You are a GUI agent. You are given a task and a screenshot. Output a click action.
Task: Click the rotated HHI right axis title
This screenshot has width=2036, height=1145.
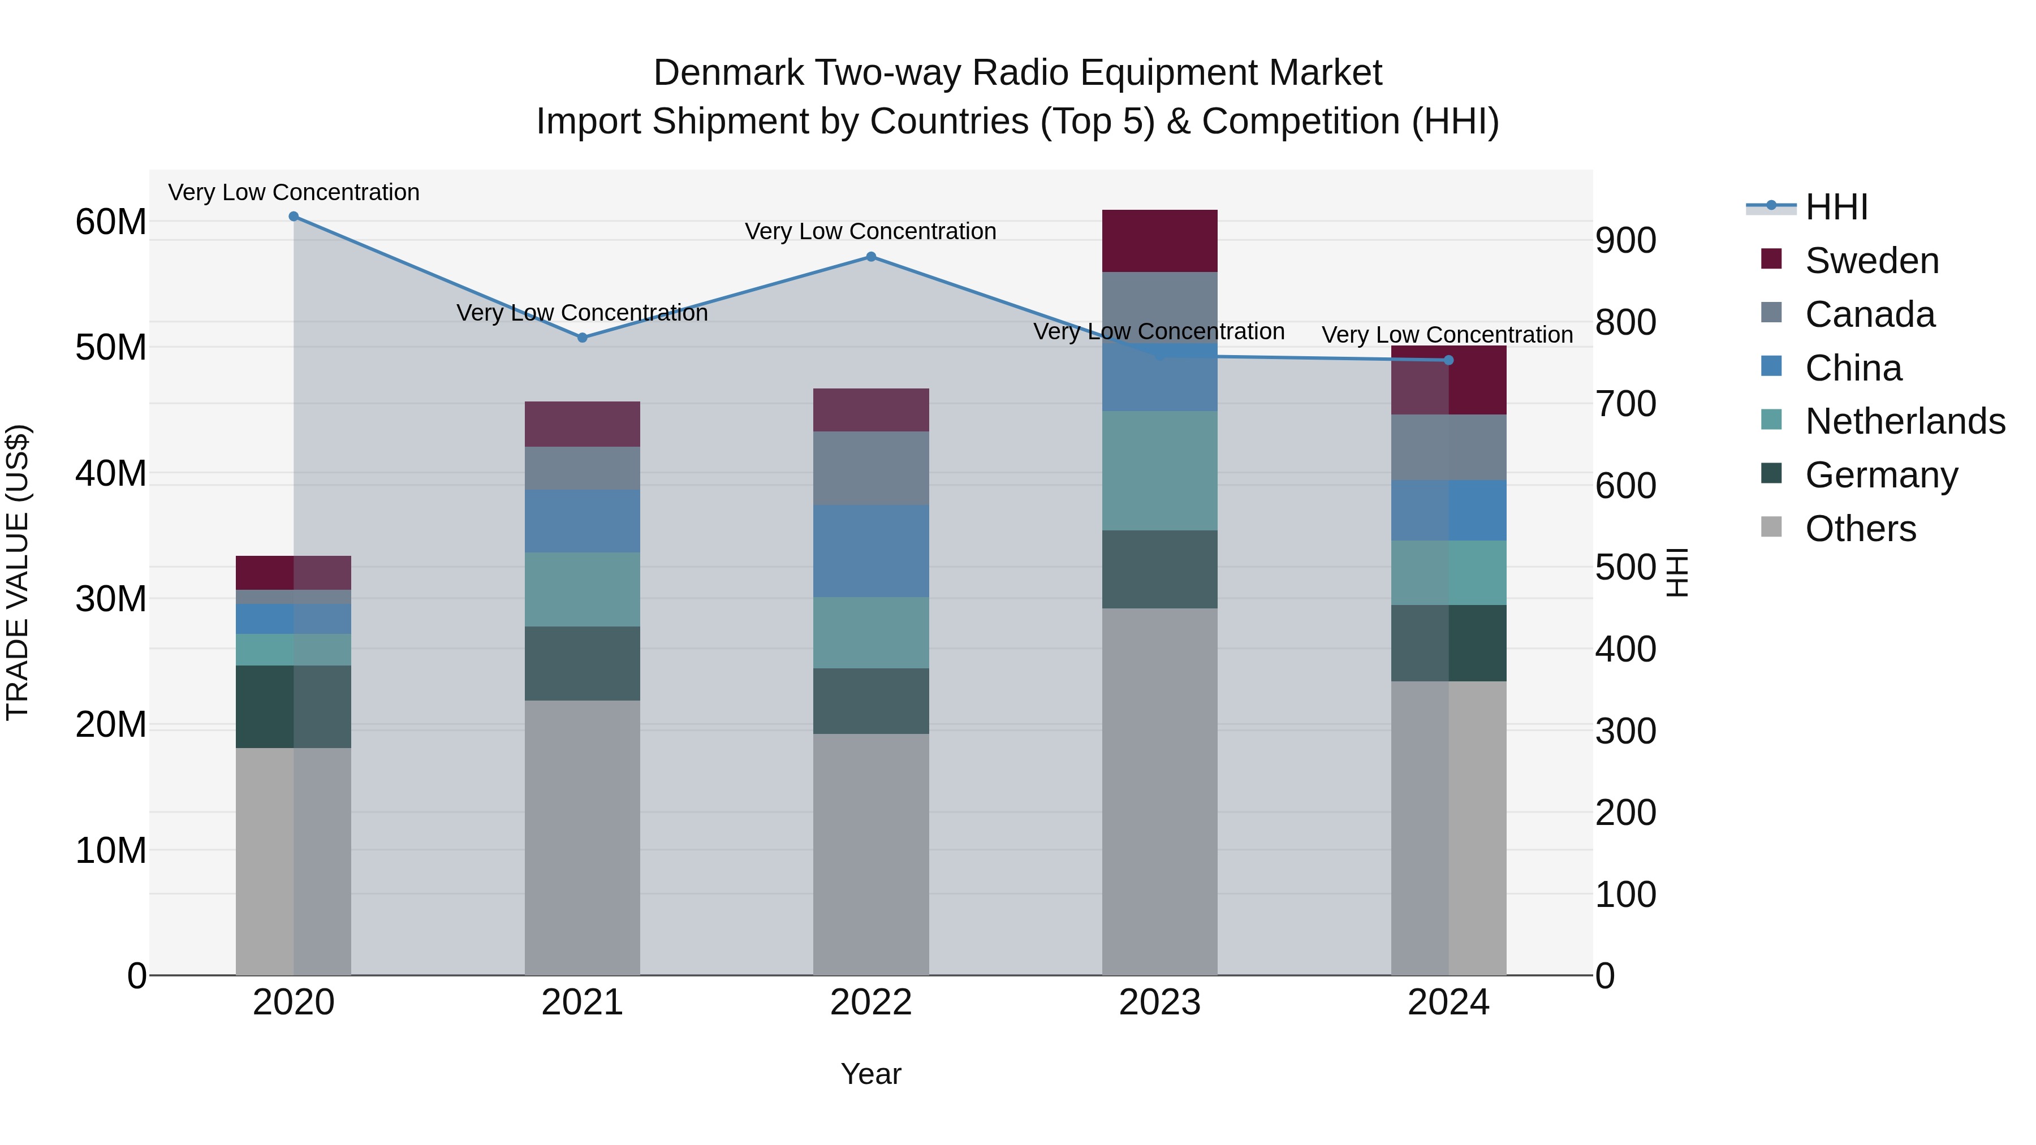click(x=1677, y=572)
